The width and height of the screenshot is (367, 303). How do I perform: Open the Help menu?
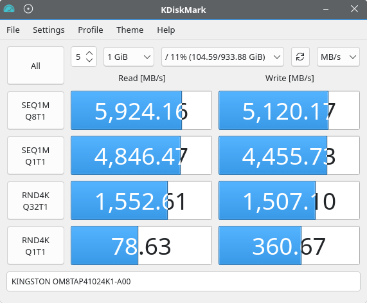(166, 30)
